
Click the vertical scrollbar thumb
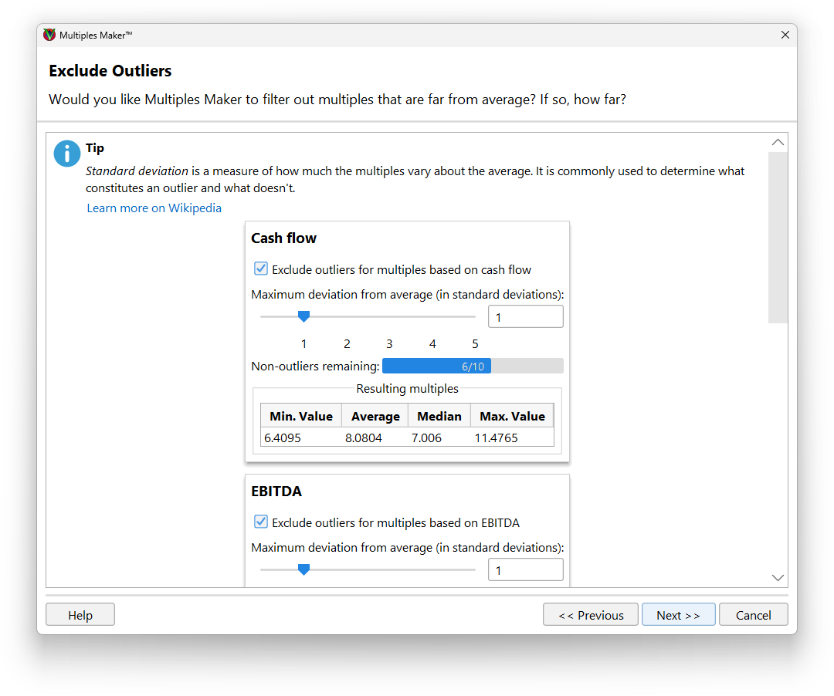tap(778, 235)
